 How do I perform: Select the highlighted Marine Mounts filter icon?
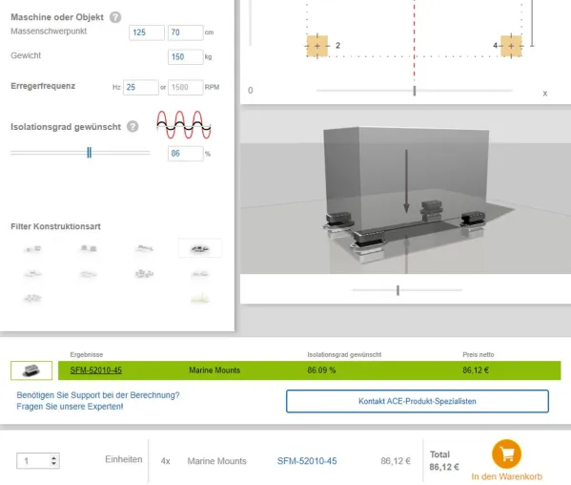click(x=200, y=248)
